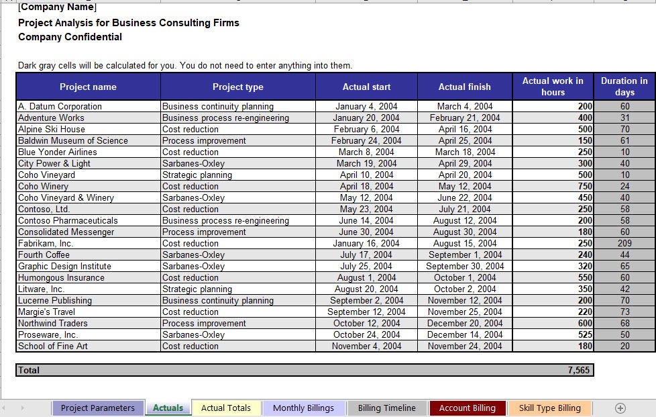The height and width of the screenshot is (417, 656).
Task: Select Fabrikam duration value 209
Action: click(x=624, y=243)
